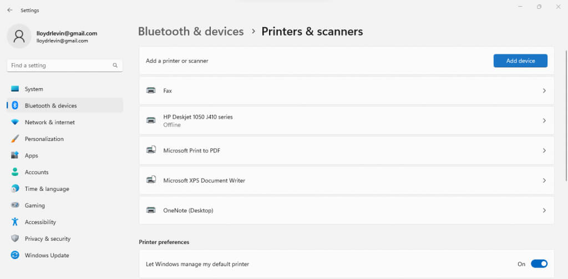Open HP Deskjet 1050 J410 series chevron

point(544,120)
